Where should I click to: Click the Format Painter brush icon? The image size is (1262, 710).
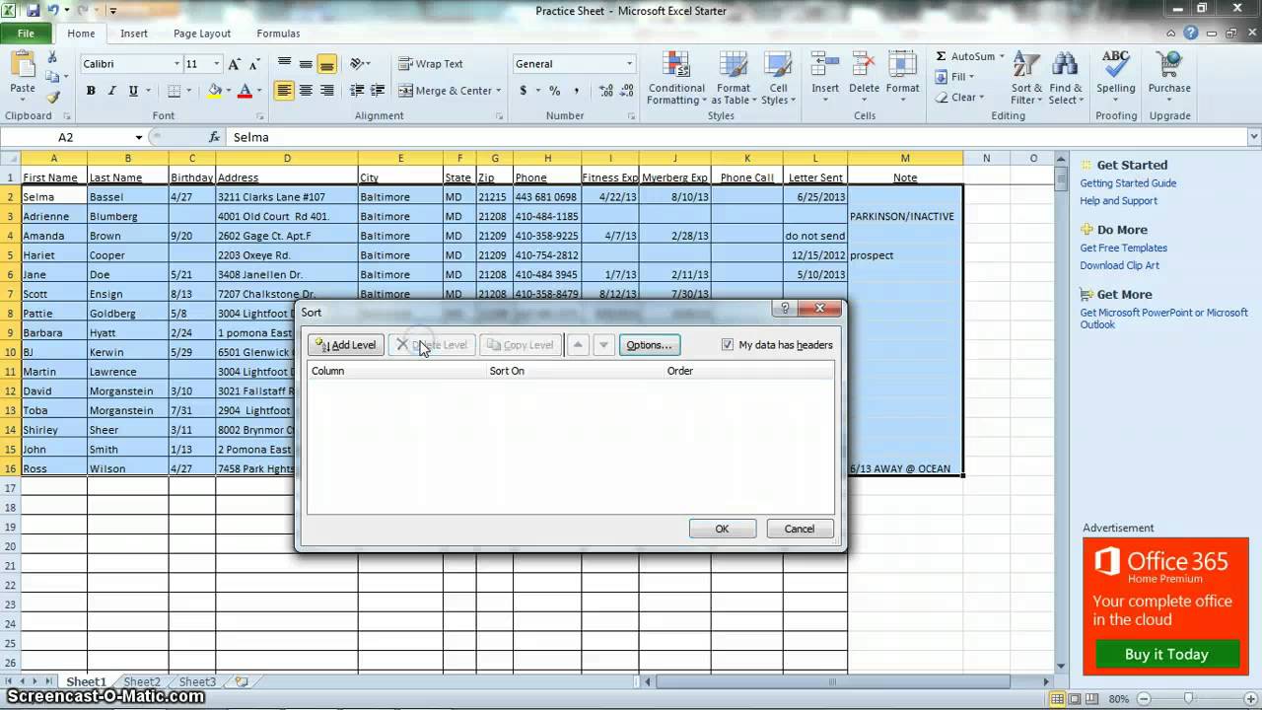coord(53,98)
